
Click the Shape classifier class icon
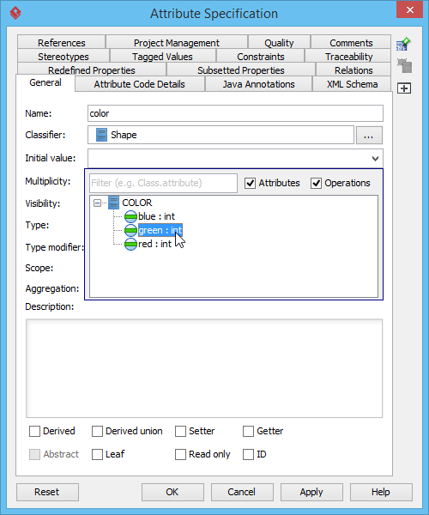pyautogui.click(x=101, y=135)
